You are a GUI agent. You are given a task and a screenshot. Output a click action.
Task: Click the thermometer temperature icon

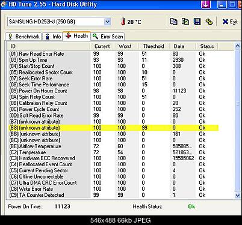click(123, 22)
